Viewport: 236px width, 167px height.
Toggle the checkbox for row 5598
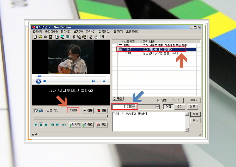click(120, 45)
